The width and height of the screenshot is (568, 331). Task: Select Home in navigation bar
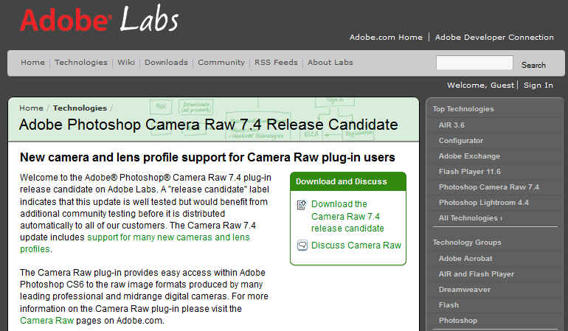coord(32,62)
